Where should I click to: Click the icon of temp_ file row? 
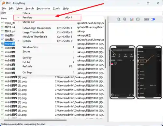pos(2,23)
